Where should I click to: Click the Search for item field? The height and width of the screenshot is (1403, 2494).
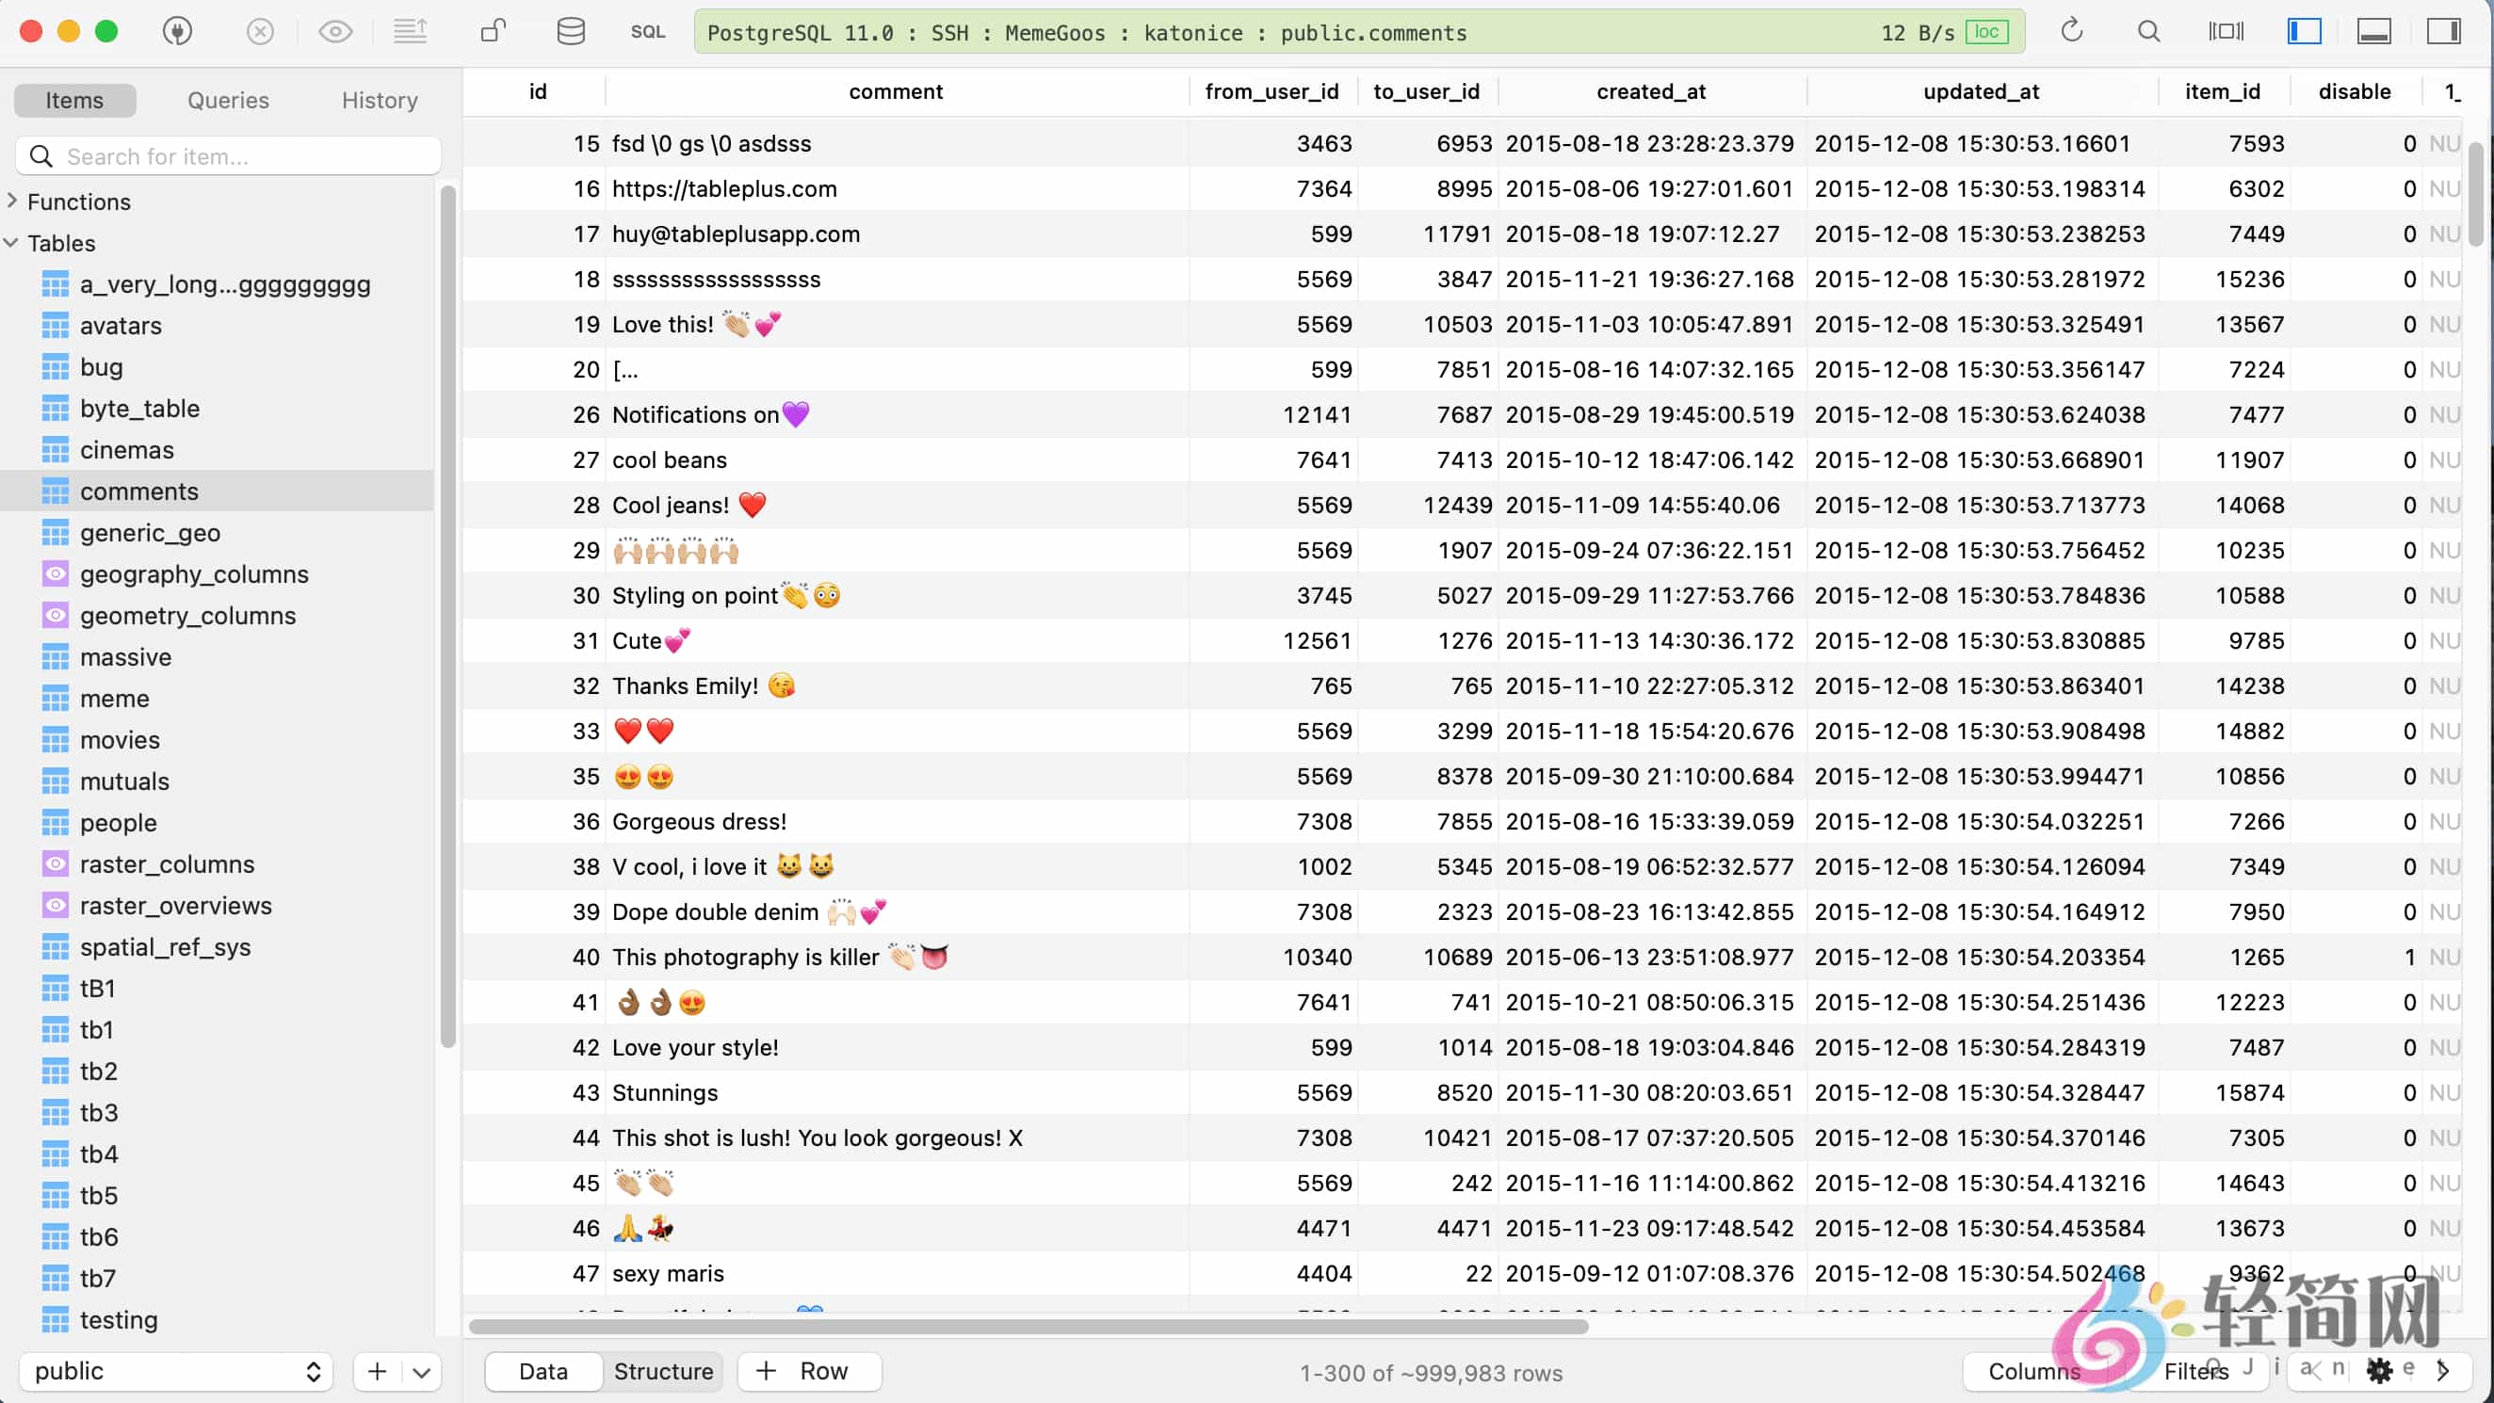(x=229, y=156)
